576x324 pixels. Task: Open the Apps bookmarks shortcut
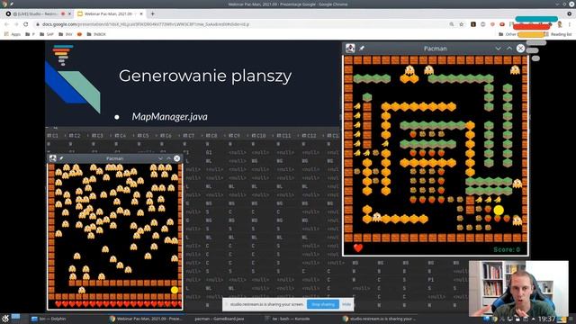13,34
